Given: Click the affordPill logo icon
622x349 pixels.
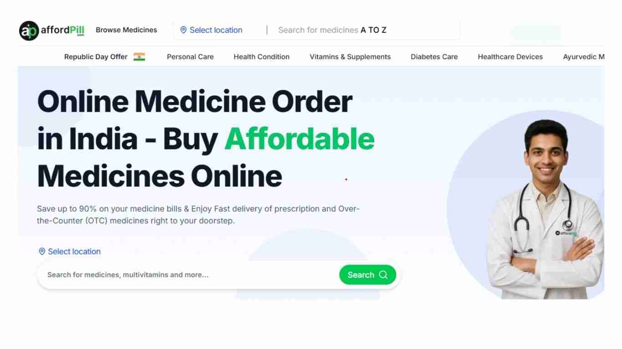Looking at the screenshot, I should point(29,30).
